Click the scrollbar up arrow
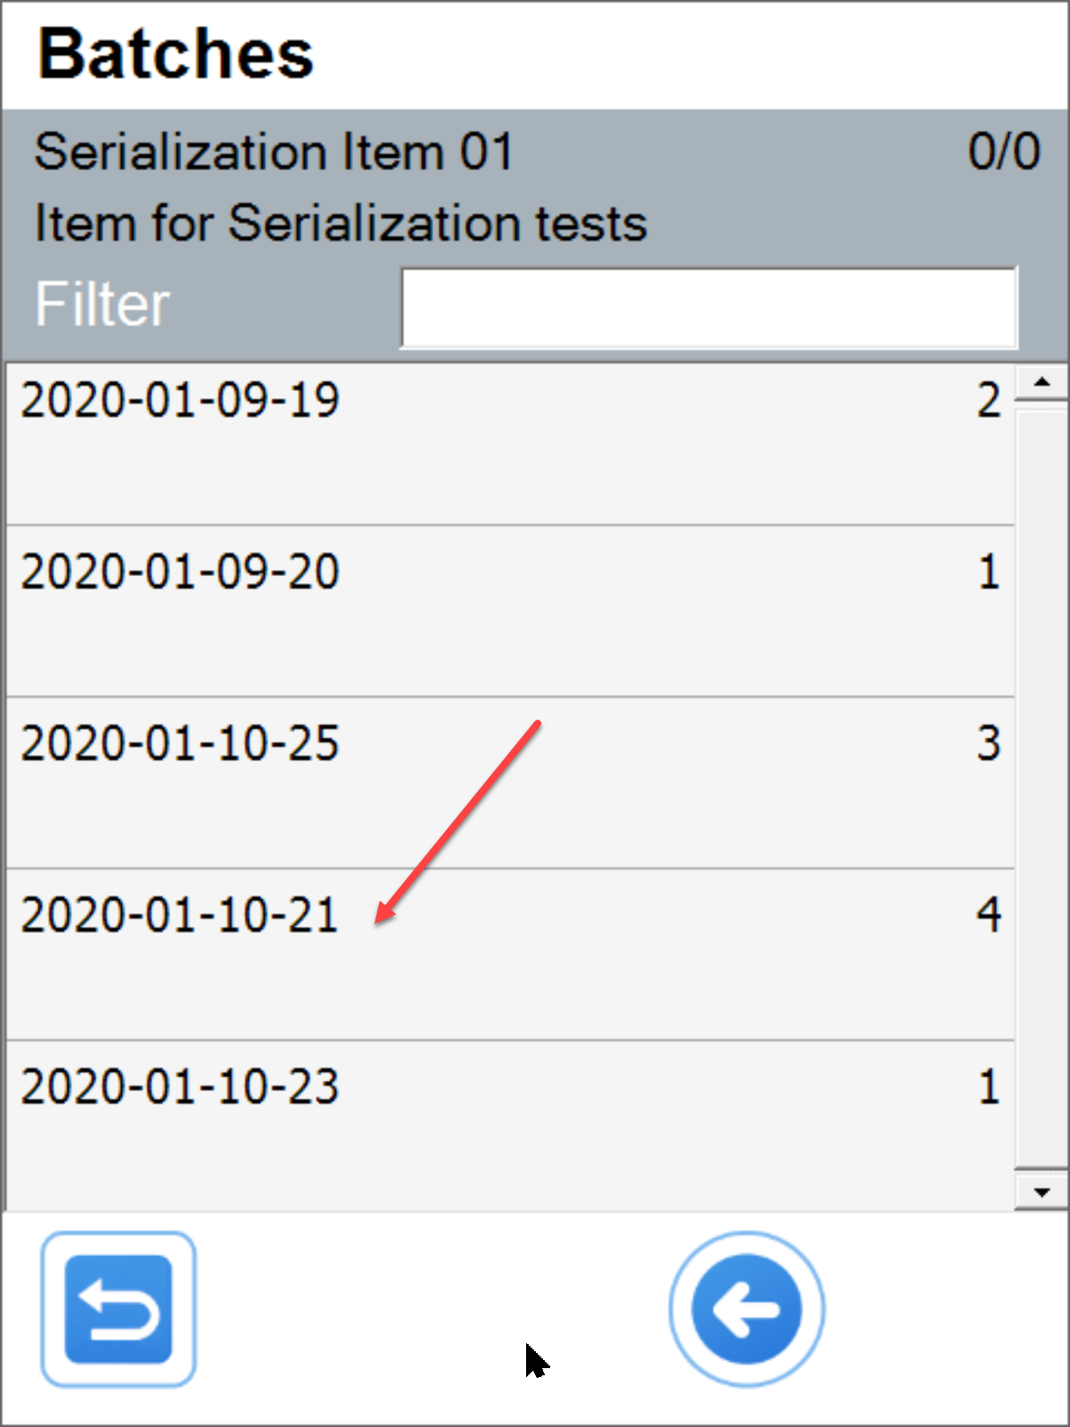The image size is (1070, 1427). tap(1040, 384)
